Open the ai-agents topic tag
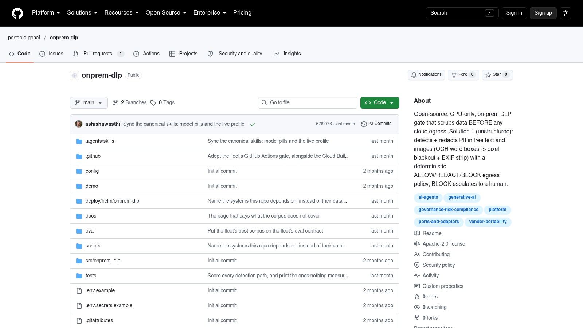The width and height of the screenshot is (583, 328). [x=428, y=198]
